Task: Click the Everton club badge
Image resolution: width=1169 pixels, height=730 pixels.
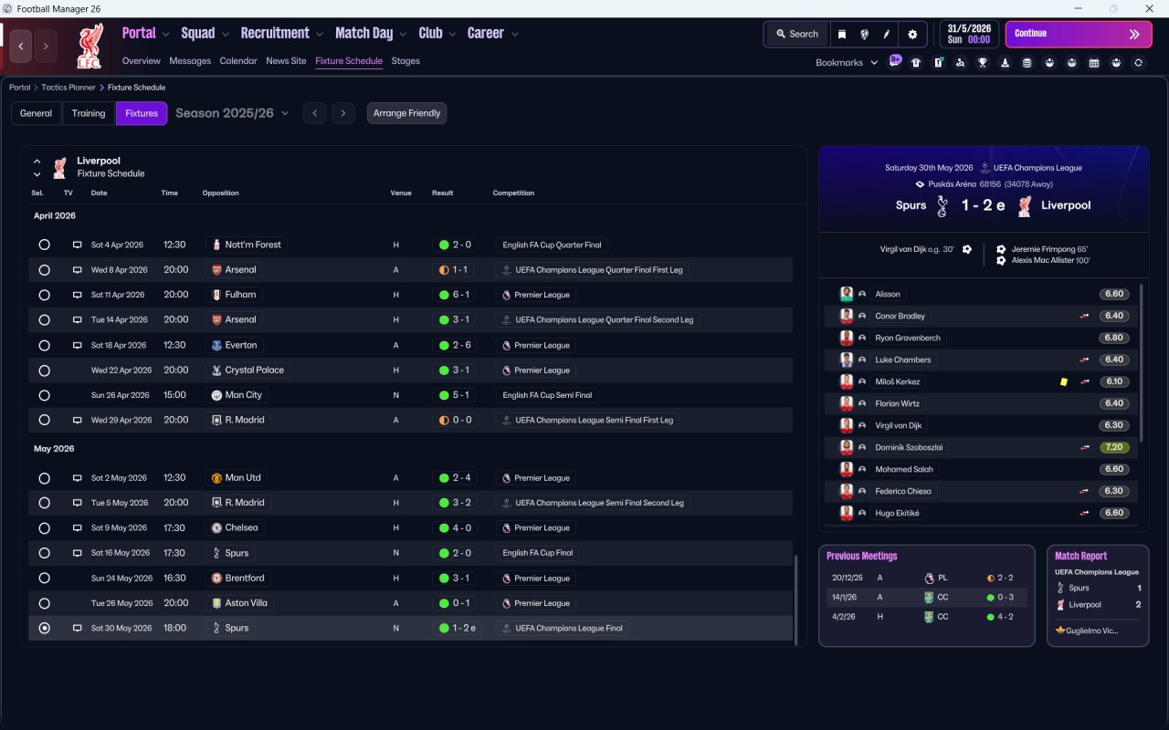Action: 216,345
